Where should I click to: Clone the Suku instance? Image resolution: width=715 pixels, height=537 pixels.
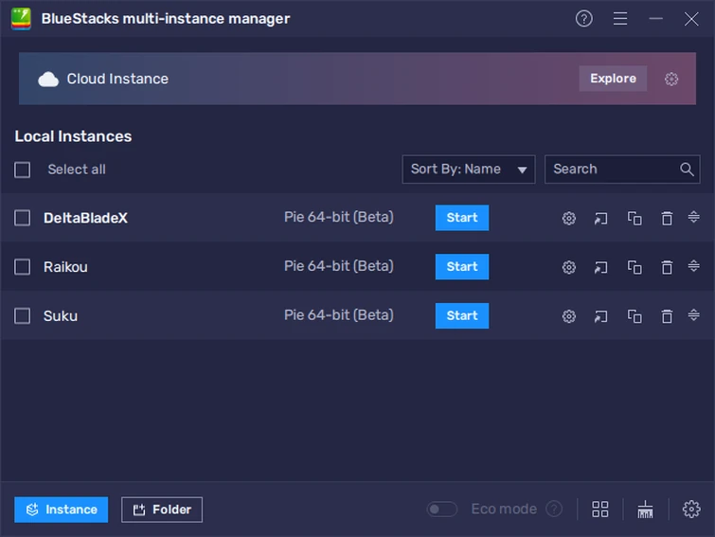[635, 316]
